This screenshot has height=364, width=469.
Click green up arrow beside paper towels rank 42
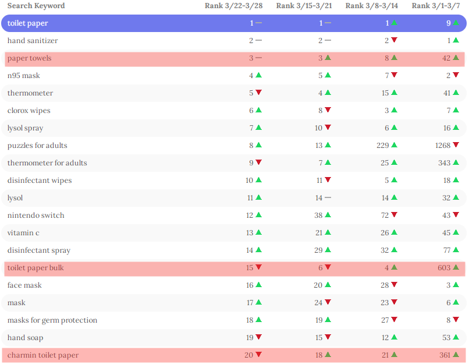[456, 58]
